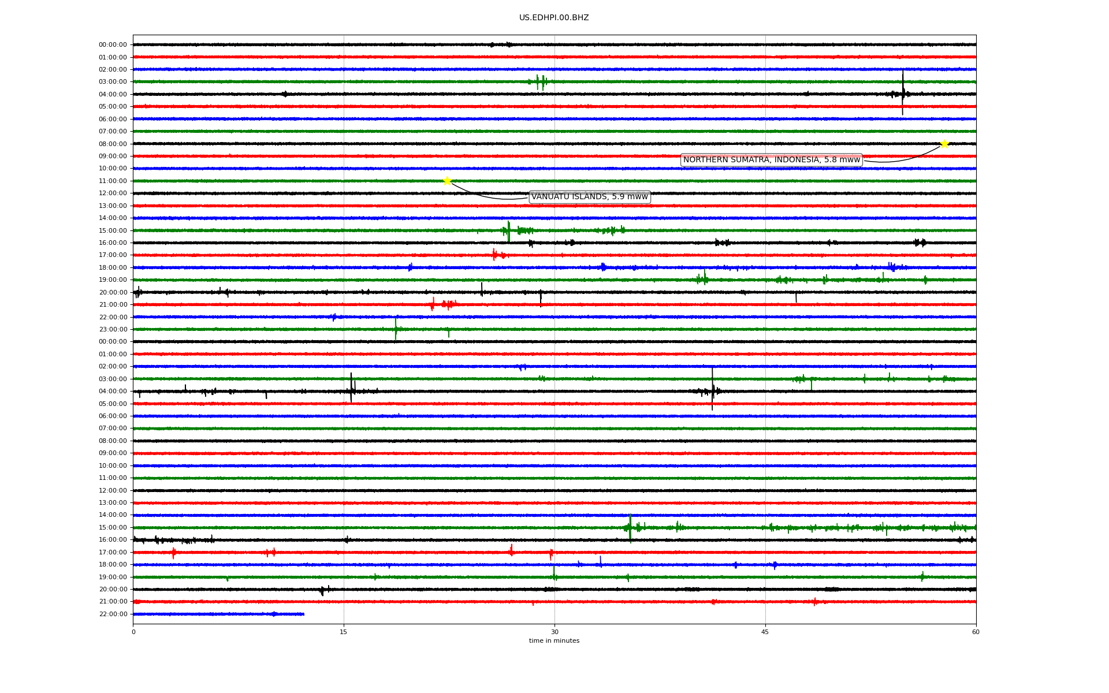
Task: Click the first 04:00:00 row label
Action: point(113,94)
